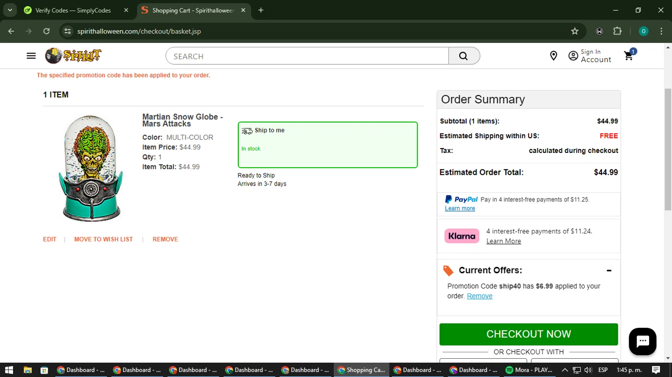
Task: Open the network tray icon
Action: tap(577, 370)
